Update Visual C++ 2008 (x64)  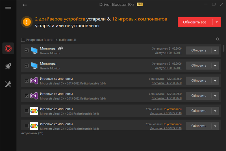pos(199,111)
